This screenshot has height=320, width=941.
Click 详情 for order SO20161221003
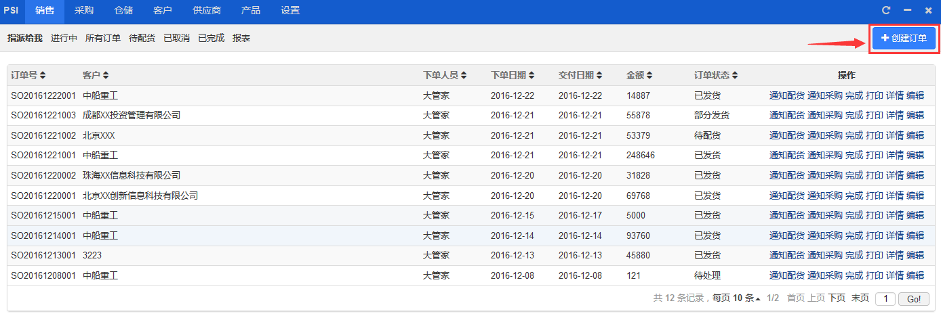click(895, 116)
